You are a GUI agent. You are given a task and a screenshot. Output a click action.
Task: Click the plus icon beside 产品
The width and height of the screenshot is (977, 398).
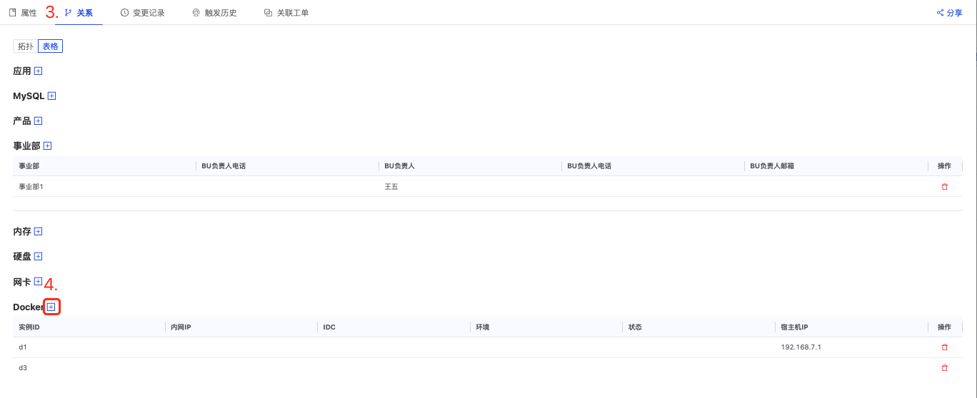tap(39, 121)
